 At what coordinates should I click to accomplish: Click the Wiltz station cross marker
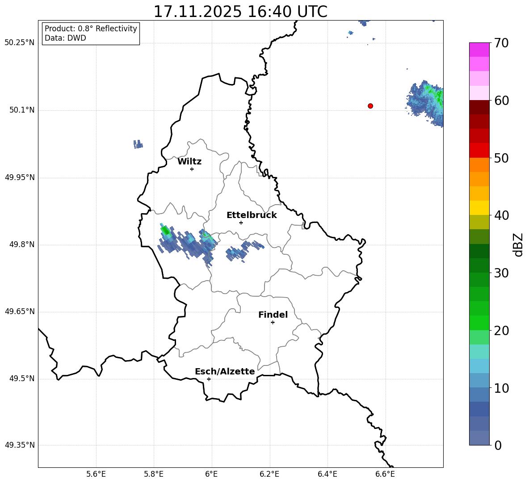192,169
